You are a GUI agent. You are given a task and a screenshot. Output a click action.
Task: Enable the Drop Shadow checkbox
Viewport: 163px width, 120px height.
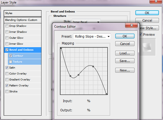[x=7, y=26]
